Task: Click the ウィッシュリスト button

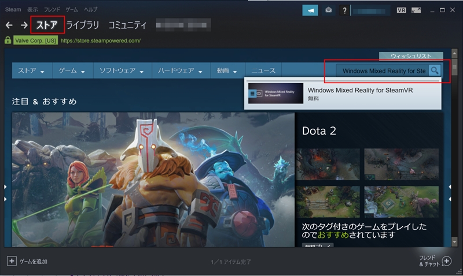Action: (411, 56)
